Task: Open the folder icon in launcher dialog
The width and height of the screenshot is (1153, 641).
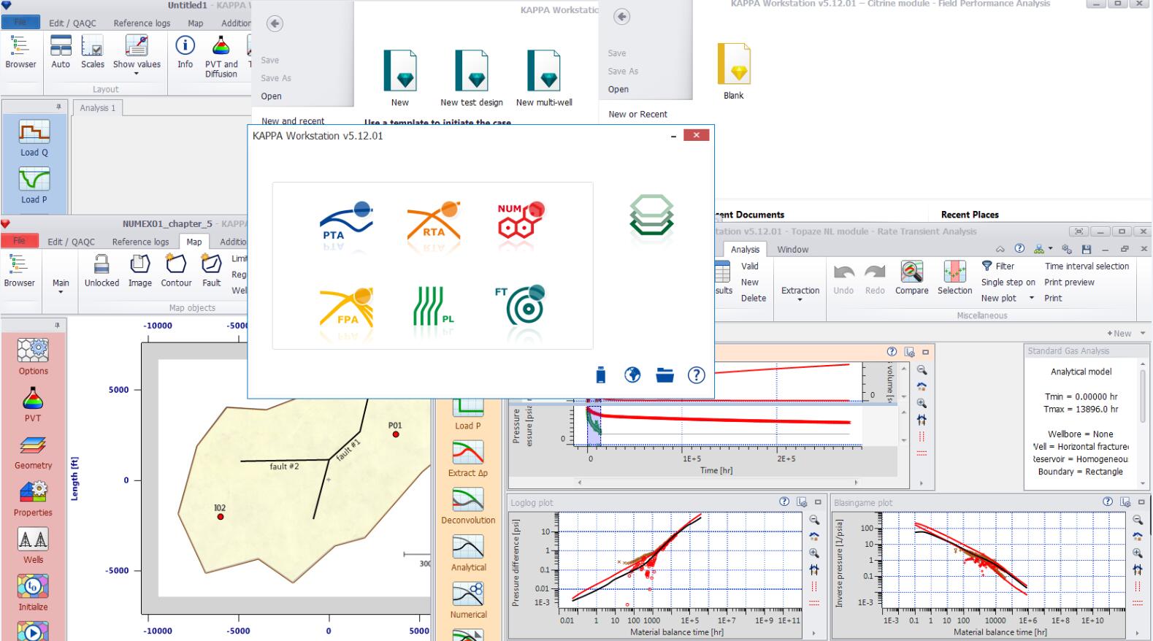Action: [x=664, y=375]
